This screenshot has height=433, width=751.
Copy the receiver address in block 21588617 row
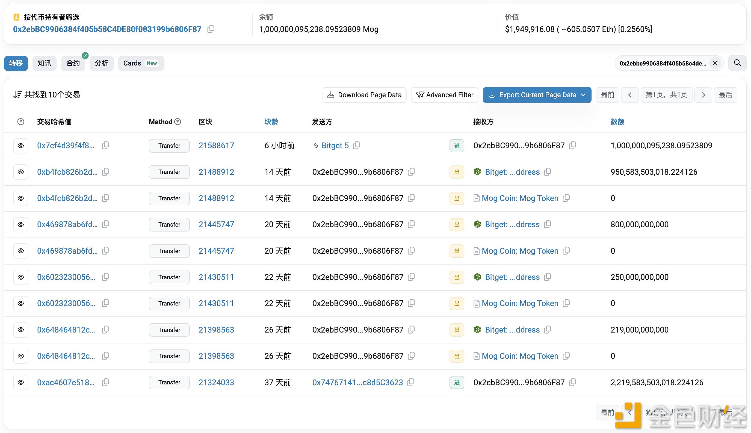(x=572, y=146)
